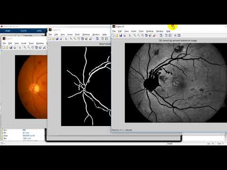This screenshot has height=170, width=227.
Task: Click Save Figure icon in right figure window
Action: pos(121,35)
